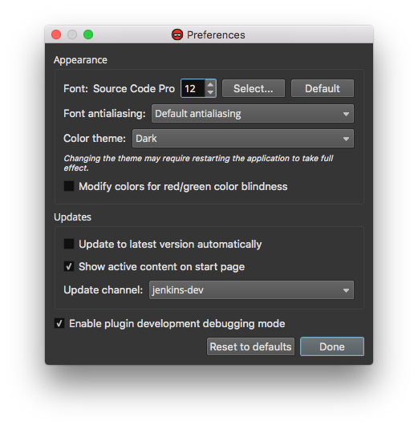Open the Update channel dropdown showing jenkins-dev
The image size is (418, 429).
point(251,290)
